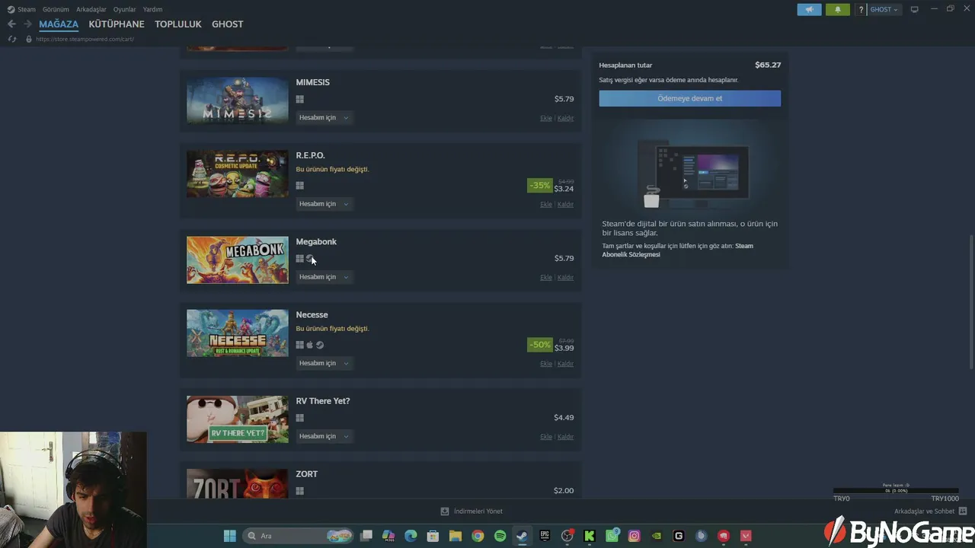Click 'İndirmeleri Yönet' at the bottom
This screenshot has width=975, height=548.
pyautogui.click(x=478, y=511)
